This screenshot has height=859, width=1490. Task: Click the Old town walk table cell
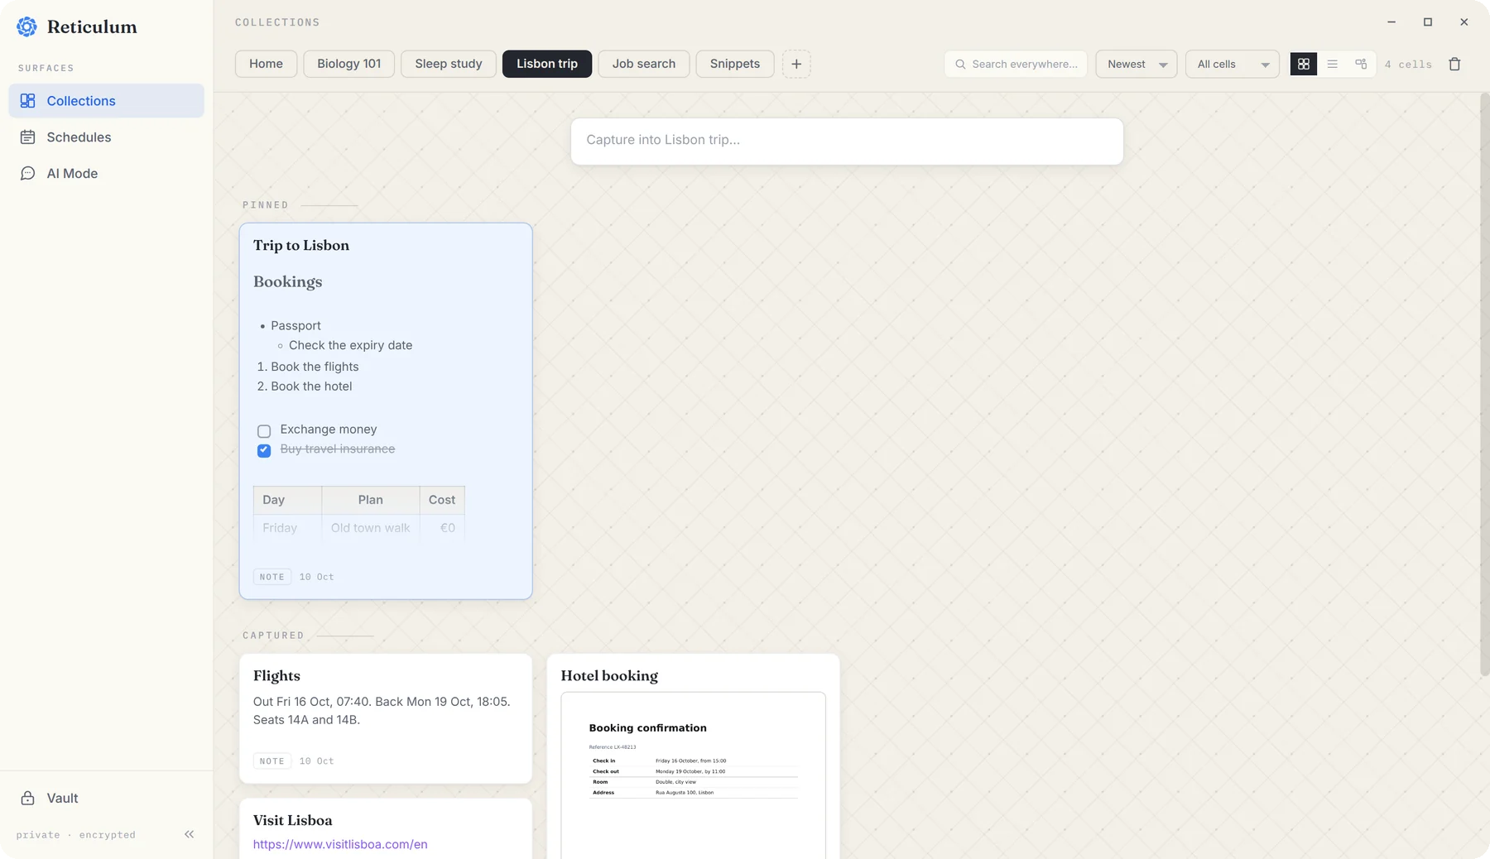coord(370,528)
